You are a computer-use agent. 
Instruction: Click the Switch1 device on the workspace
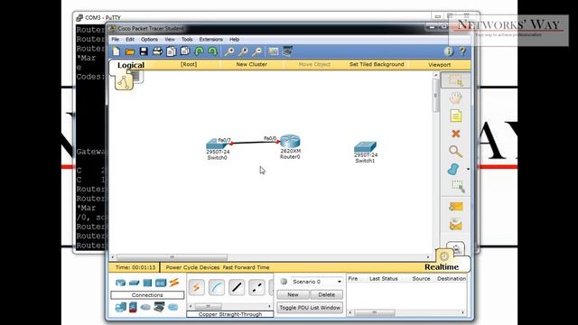pyautogui.click(x=365, y=147)
